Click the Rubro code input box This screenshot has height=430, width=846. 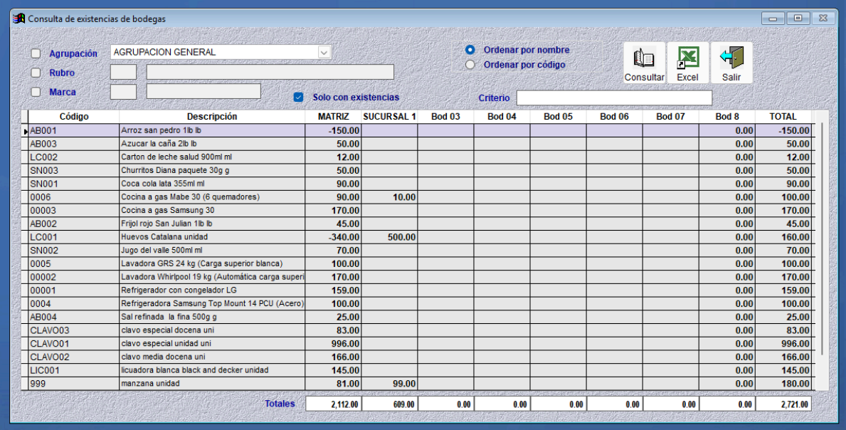(123, 72)
